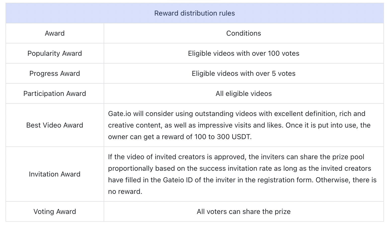The height and width of the screenshot is (227, 388).
Task: Click the "Award" column header
Action: click(55, 33)
